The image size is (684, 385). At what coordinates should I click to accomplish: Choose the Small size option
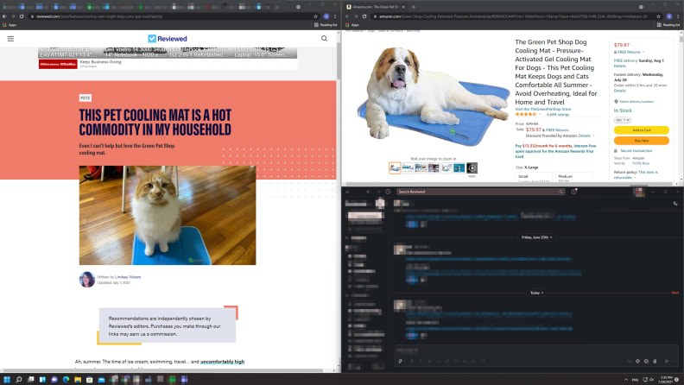534,178
